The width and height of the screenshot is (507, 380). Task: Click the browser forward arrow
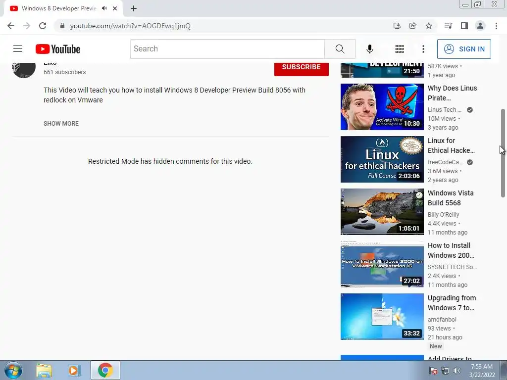pos(27,26)
